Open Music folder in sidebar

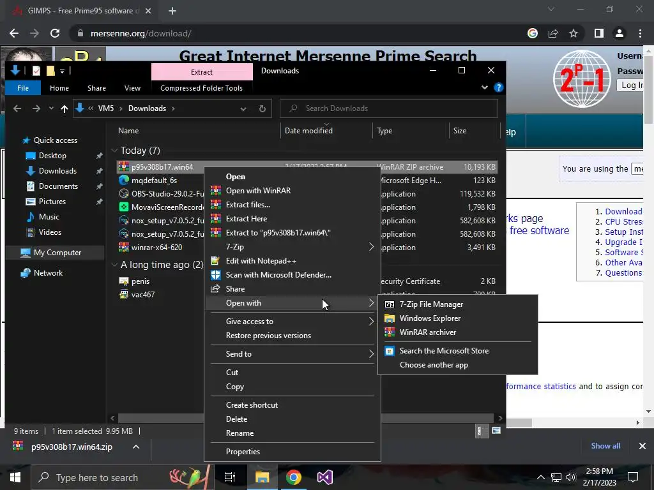pyautogui.click(x=49, y=217)
